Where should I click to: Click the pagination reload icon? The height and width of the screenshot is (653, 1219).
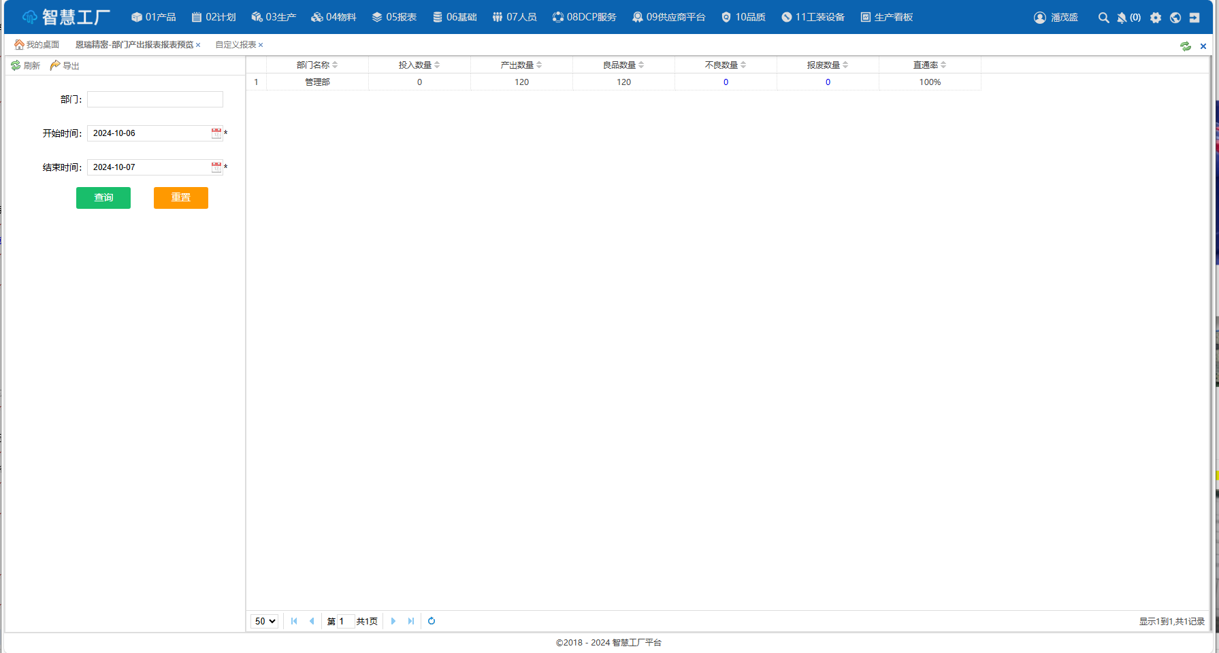432,621
